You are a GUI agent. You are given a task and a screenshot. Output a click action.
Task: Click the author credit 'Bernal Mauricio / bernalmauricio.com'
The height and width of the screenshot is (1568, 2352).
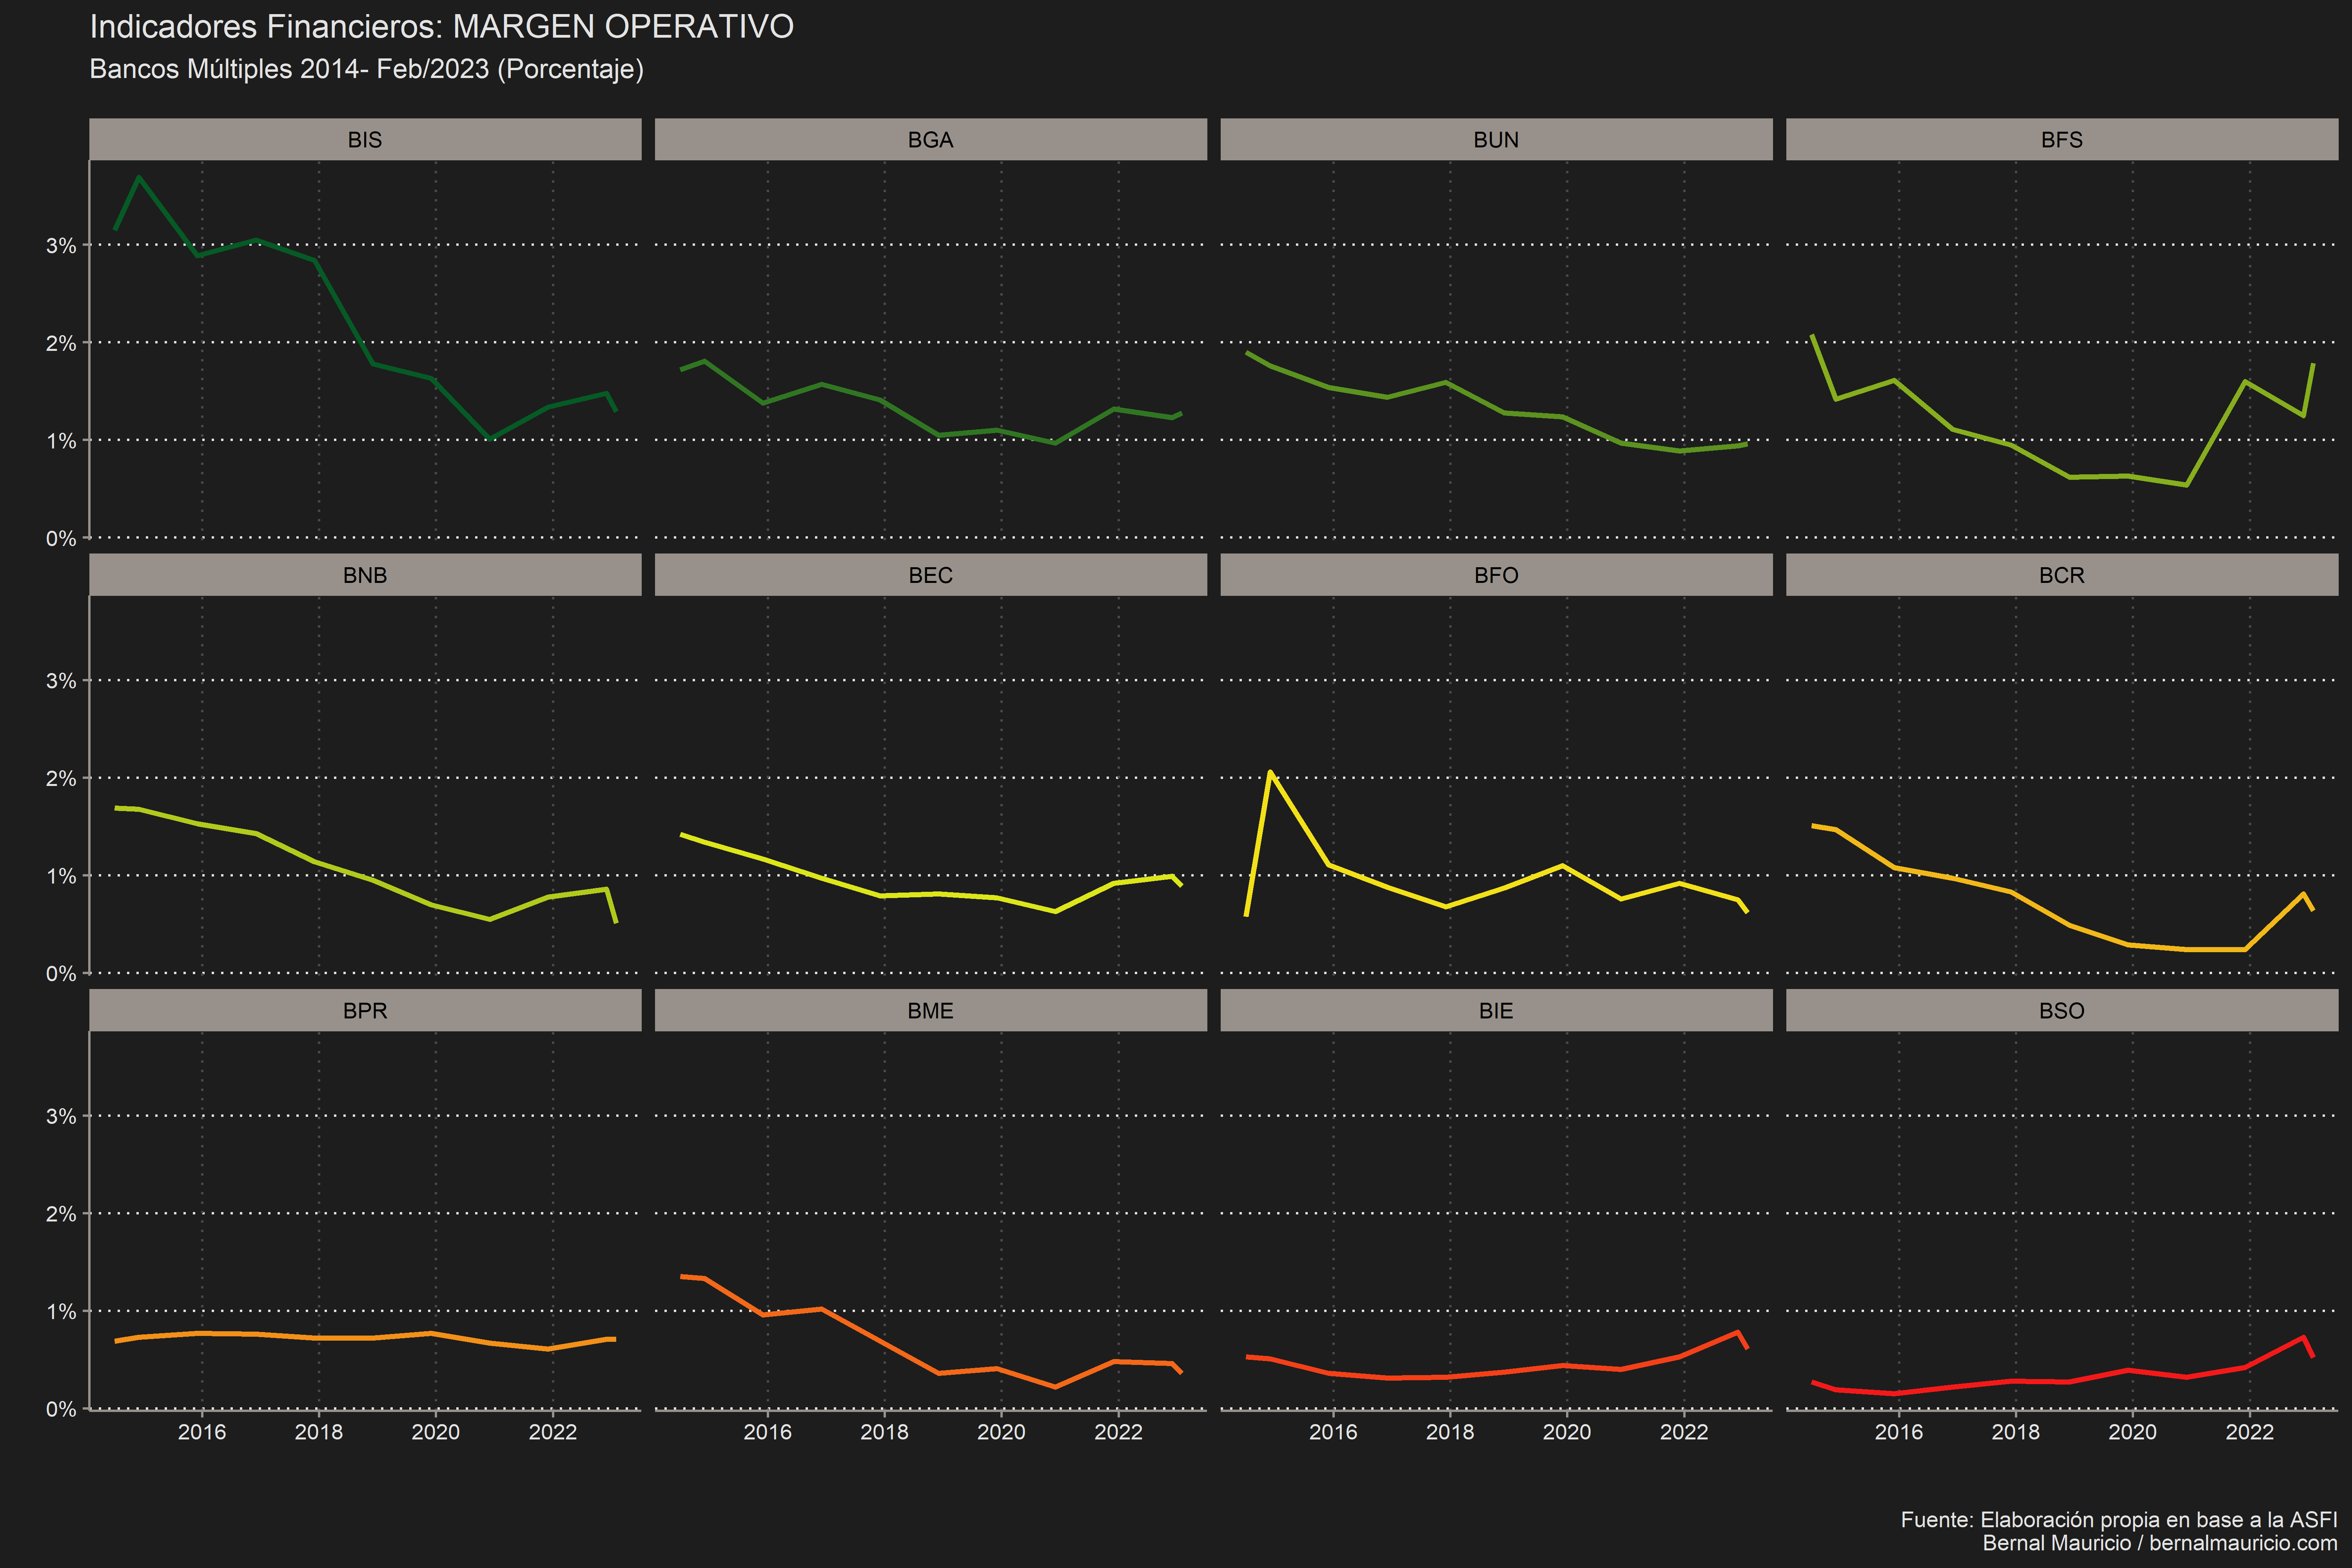(2160, 1543)
